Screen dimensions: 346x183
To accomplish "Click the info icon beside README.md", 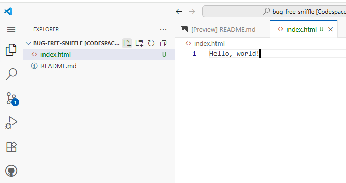I will pyautogui.click(x=34, y=66).
